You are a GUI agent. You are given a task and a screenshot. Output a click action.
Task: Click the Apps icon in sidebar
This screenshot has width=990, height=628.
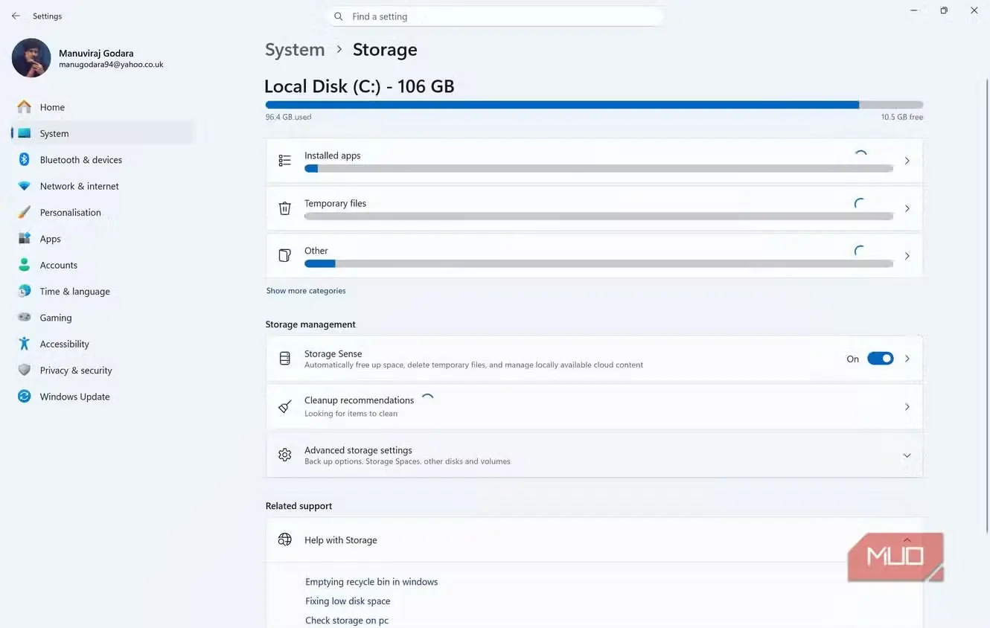click(25, 238)
